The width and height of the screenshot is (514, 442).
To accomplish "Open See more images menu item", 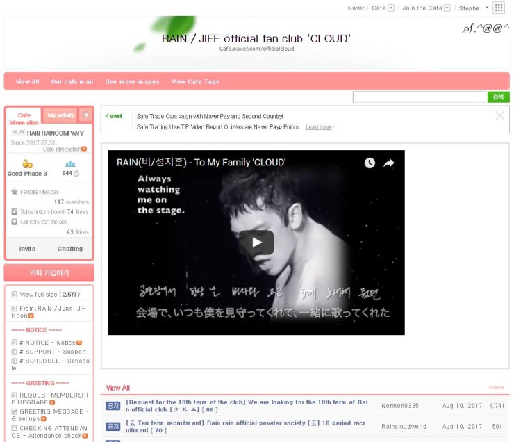I will (x=132, y=81).
